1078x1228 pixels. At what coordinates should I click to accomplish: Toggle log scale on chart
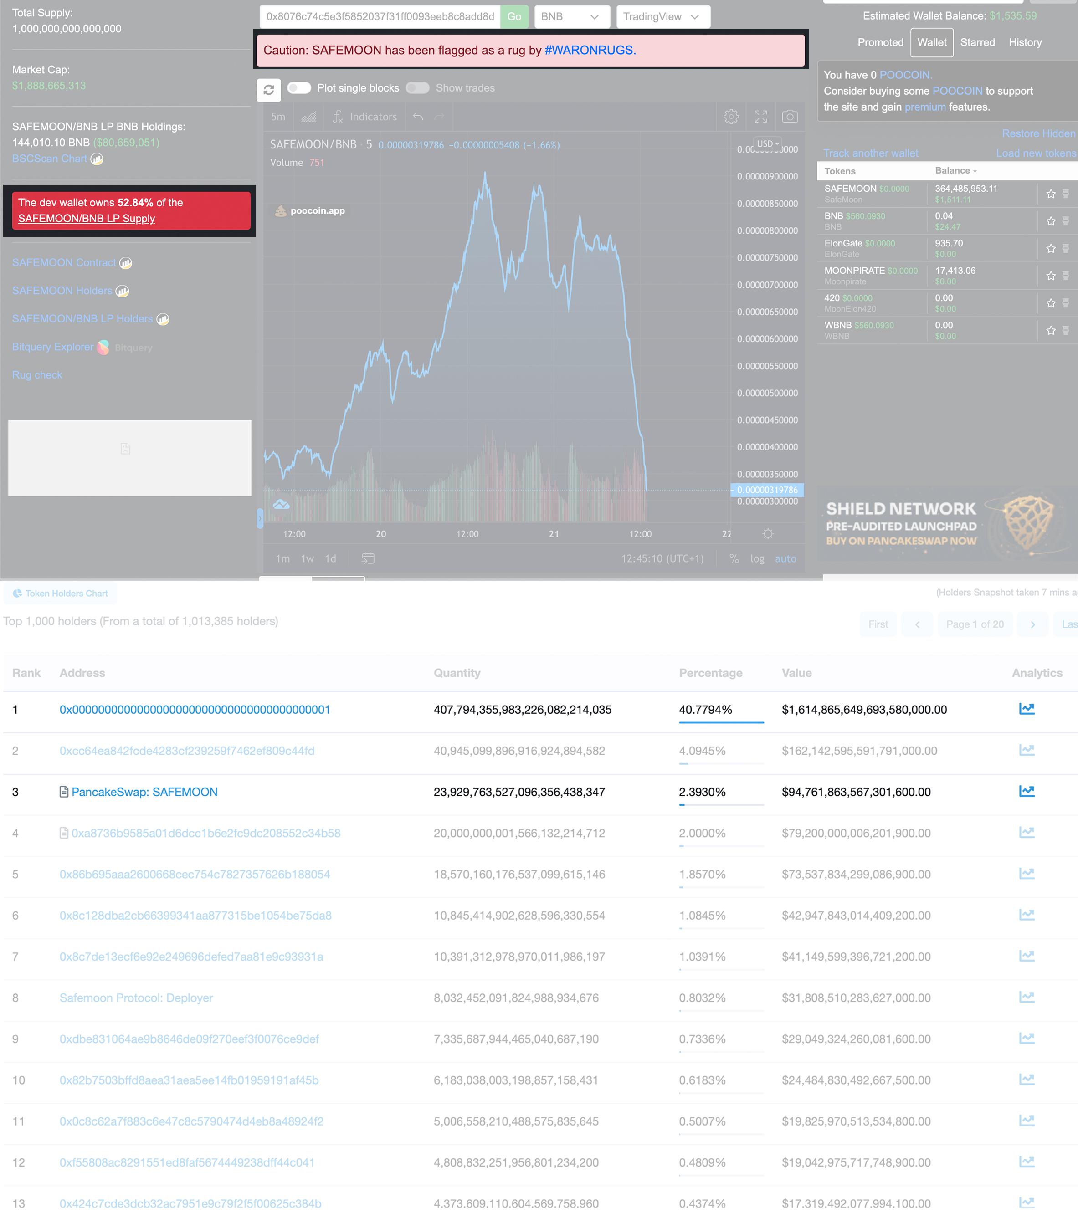(x=757, y=558)
